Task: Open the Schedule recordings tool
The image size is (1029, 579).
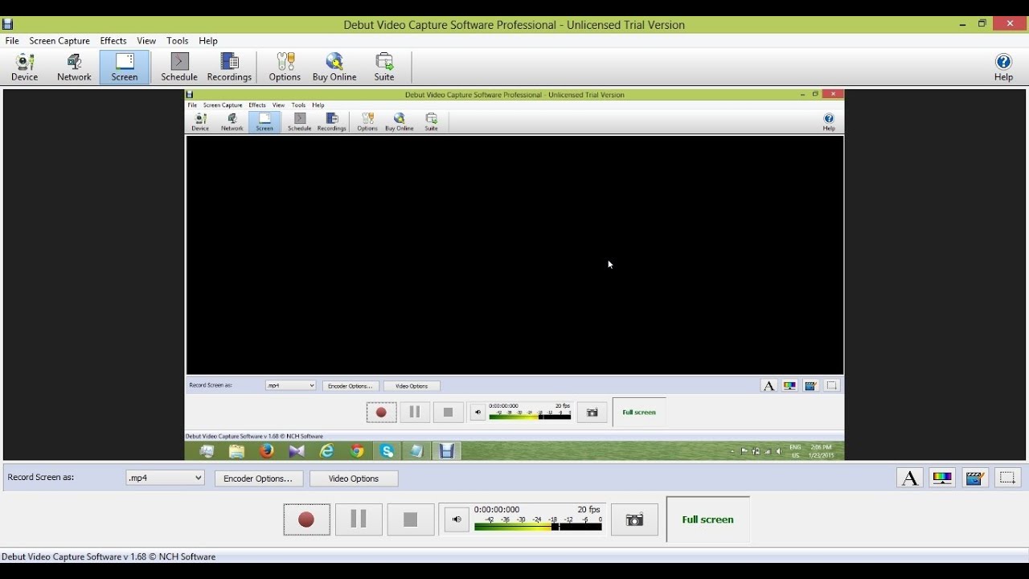Action: 179,68
